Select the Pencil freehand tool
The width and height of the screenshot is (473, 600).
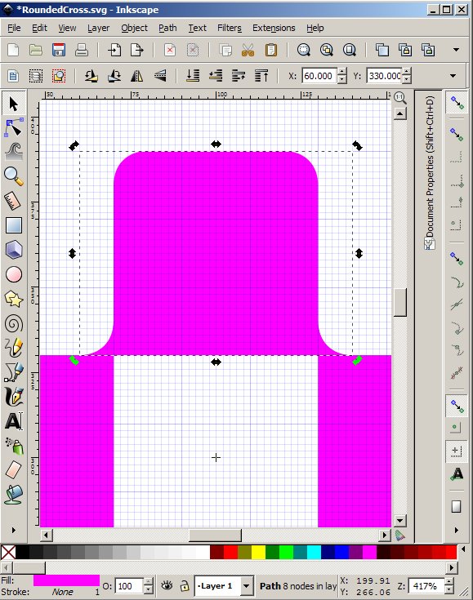click(x=14, y=348)
